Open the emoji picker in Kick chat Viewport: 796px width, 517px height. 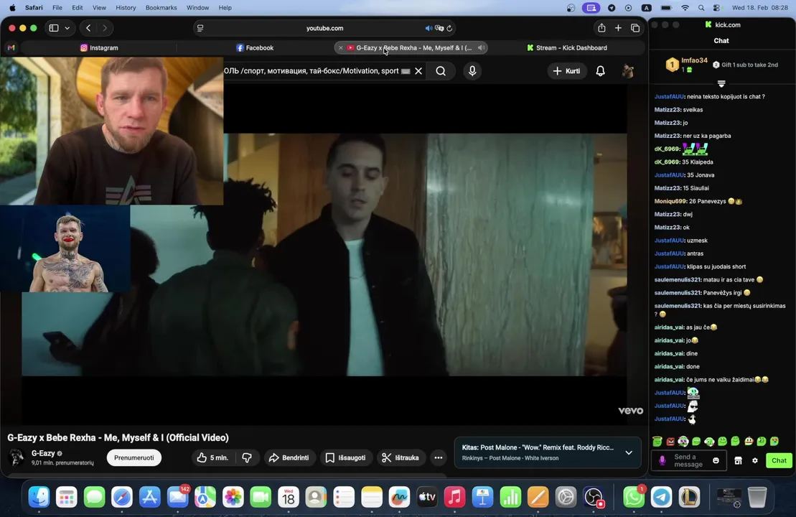716,460
